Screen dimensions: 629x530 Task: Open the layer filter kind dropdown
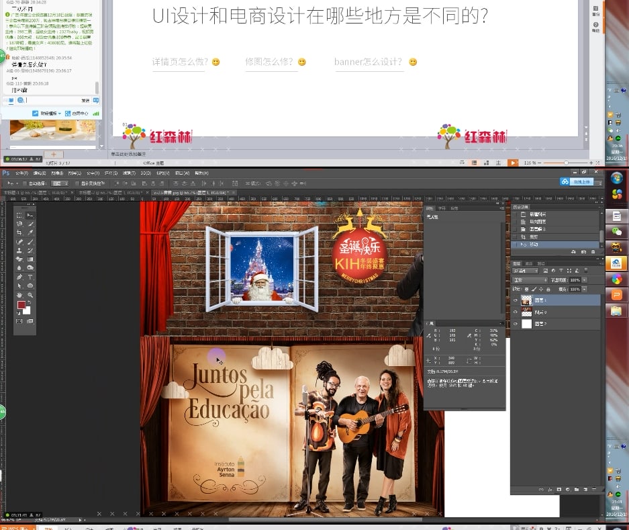tap(526, 271)
